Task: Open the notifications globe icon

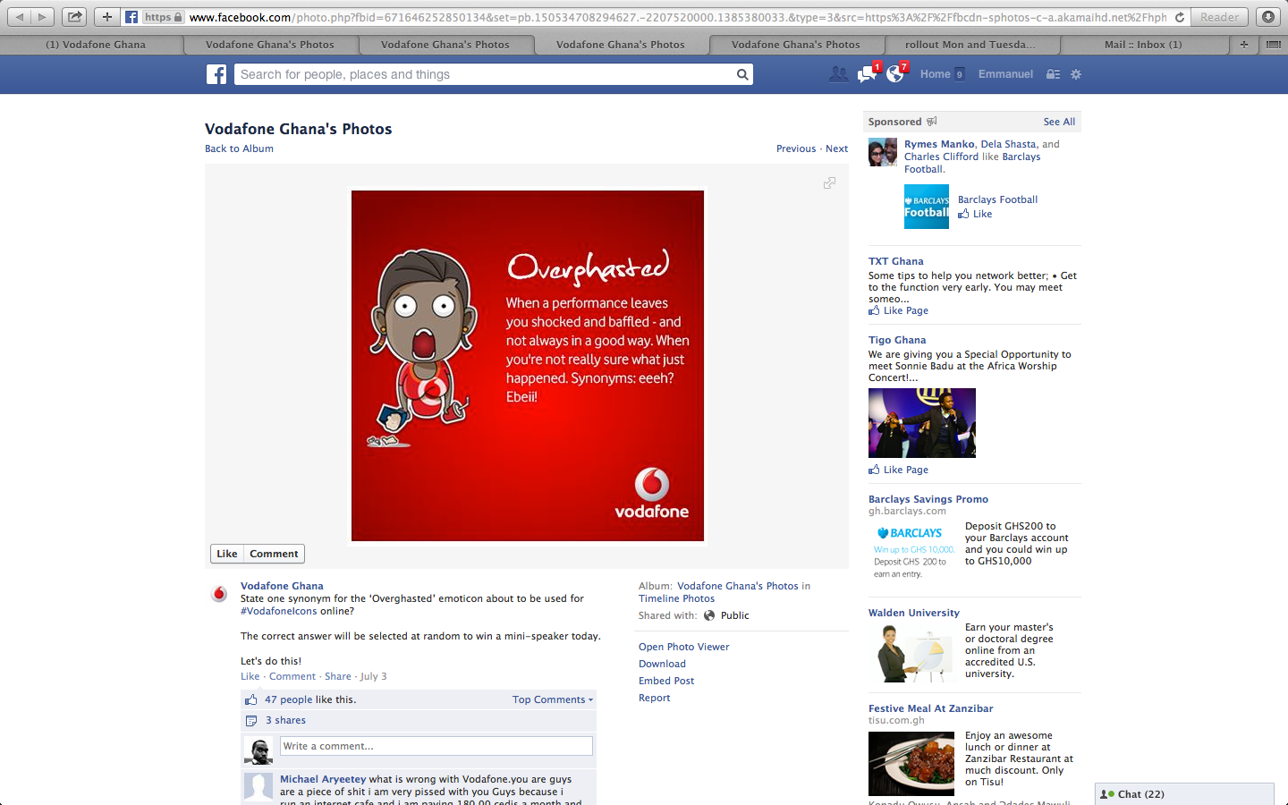Action: tap(895, 74)
